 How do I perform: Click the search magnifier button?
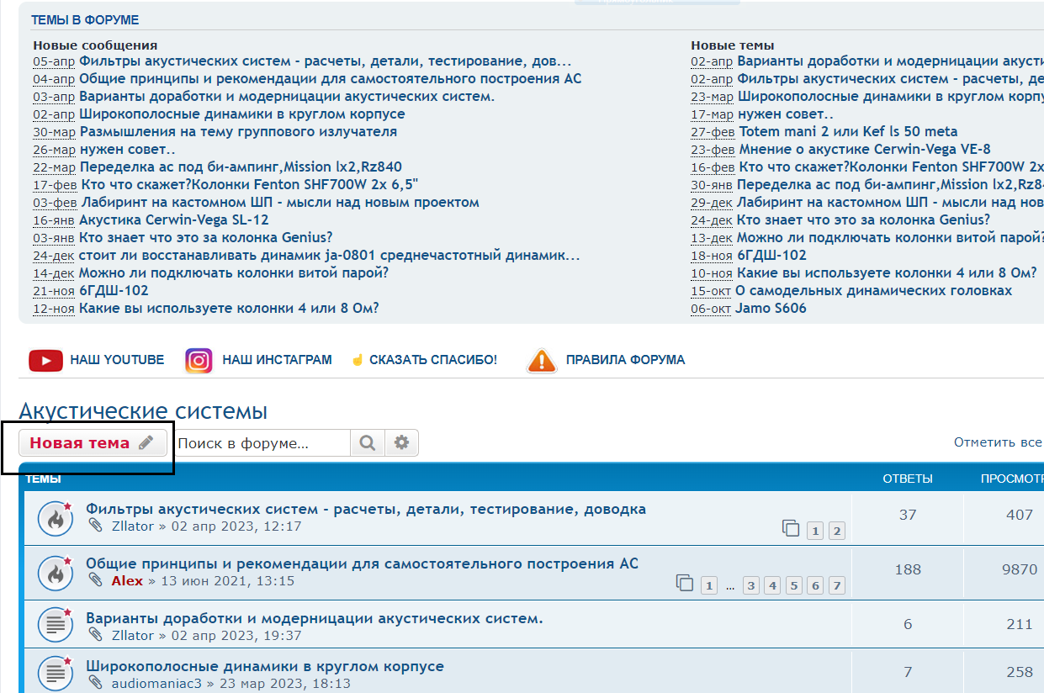click(368, 442)
